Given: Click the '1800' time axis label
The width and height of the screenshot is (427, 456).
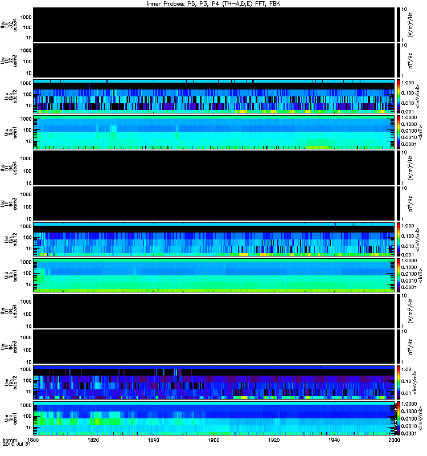Looking at the screenshot, I should [x=33, y=439].
